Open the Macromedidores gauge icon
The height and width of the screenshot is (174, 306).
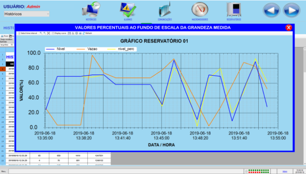[200, 9]
